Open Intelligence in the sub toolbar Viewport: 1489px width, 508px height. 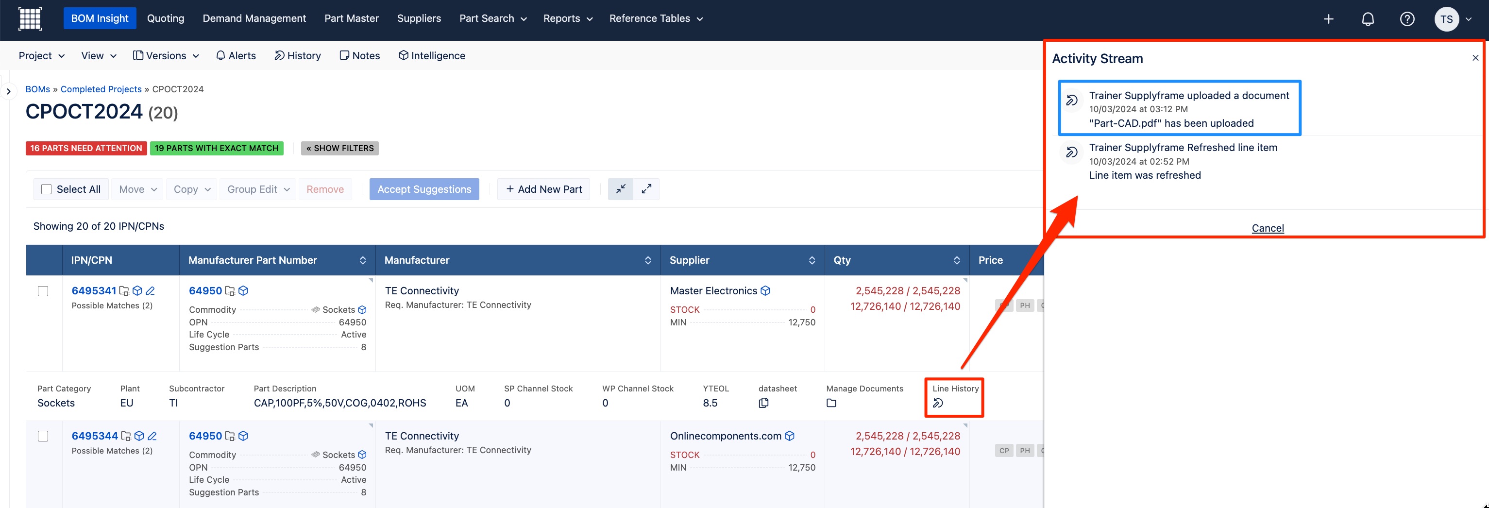(432, 56)
